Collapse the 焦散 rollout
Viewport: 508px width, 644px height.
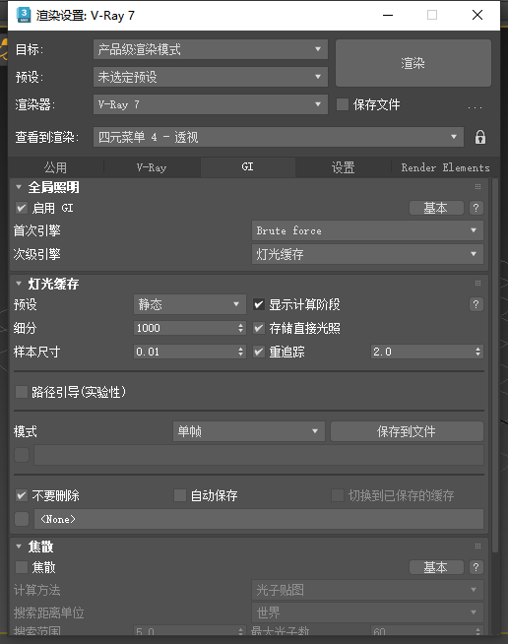[19, 547]
